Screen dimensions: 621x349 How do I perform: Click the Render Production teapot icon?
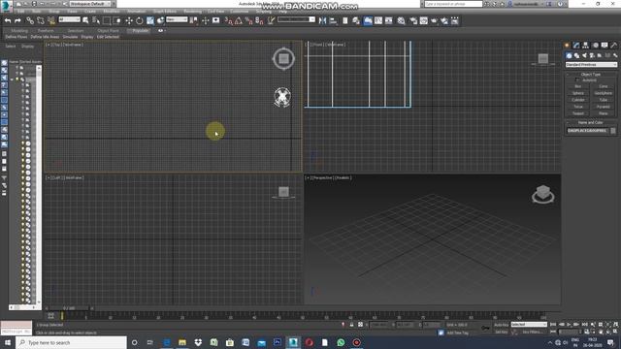[x=435, y=20]
